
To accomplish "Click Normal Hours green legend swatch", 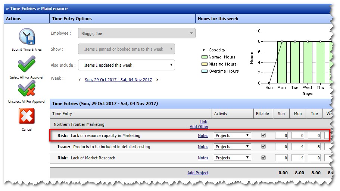I will (204, 57).
